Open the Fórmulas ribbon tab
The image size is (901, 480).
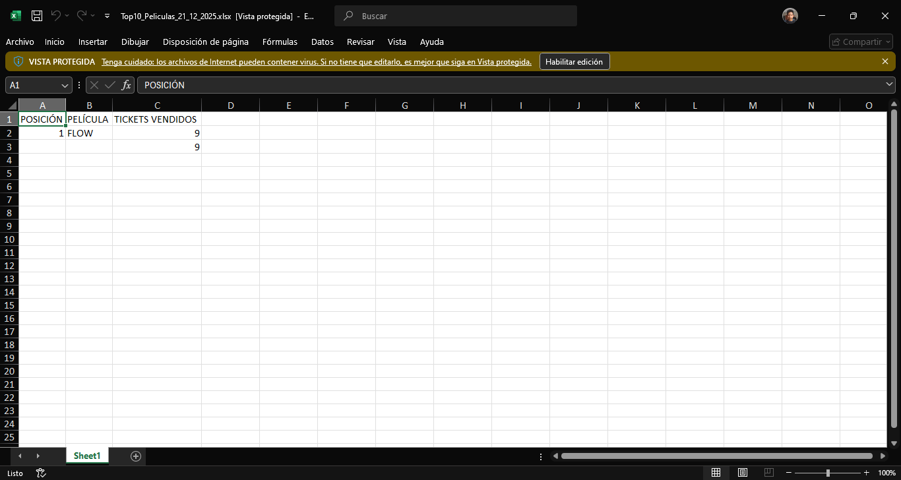[x=280, y=42]
